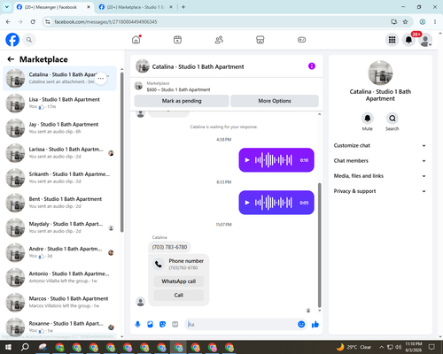
Task: Choose a sticker for the message
Action: pos(162,325)
